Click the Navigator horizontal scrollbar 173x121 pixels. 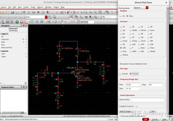coord(13,113)
